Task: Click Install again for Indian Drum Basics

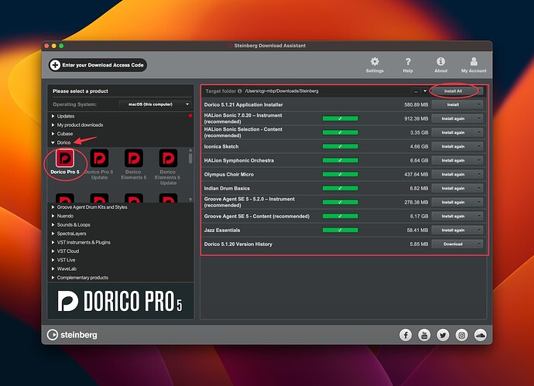Action: click(x=453, y=188)
